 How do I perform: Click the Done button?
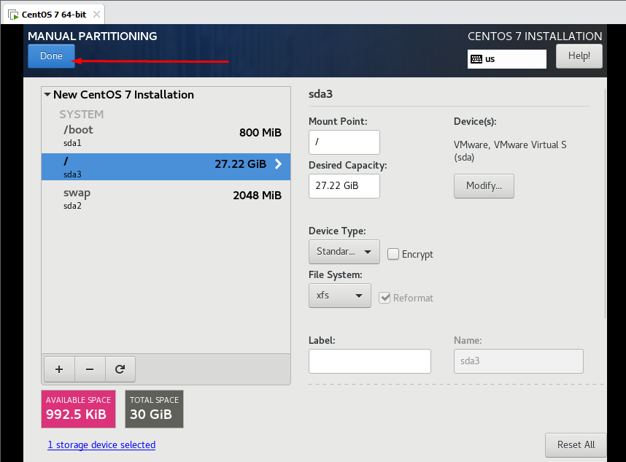[x=51, y=56]
